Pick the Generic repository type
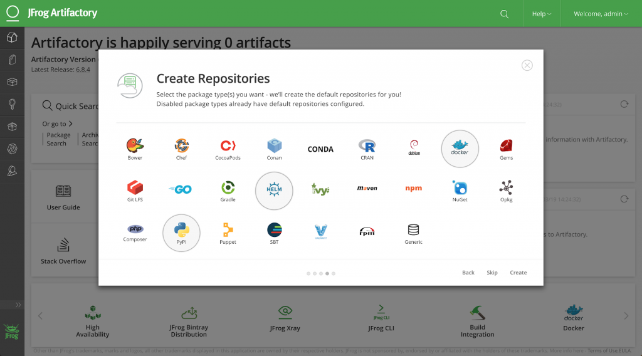The image size is (642, 356). [413, 233]
